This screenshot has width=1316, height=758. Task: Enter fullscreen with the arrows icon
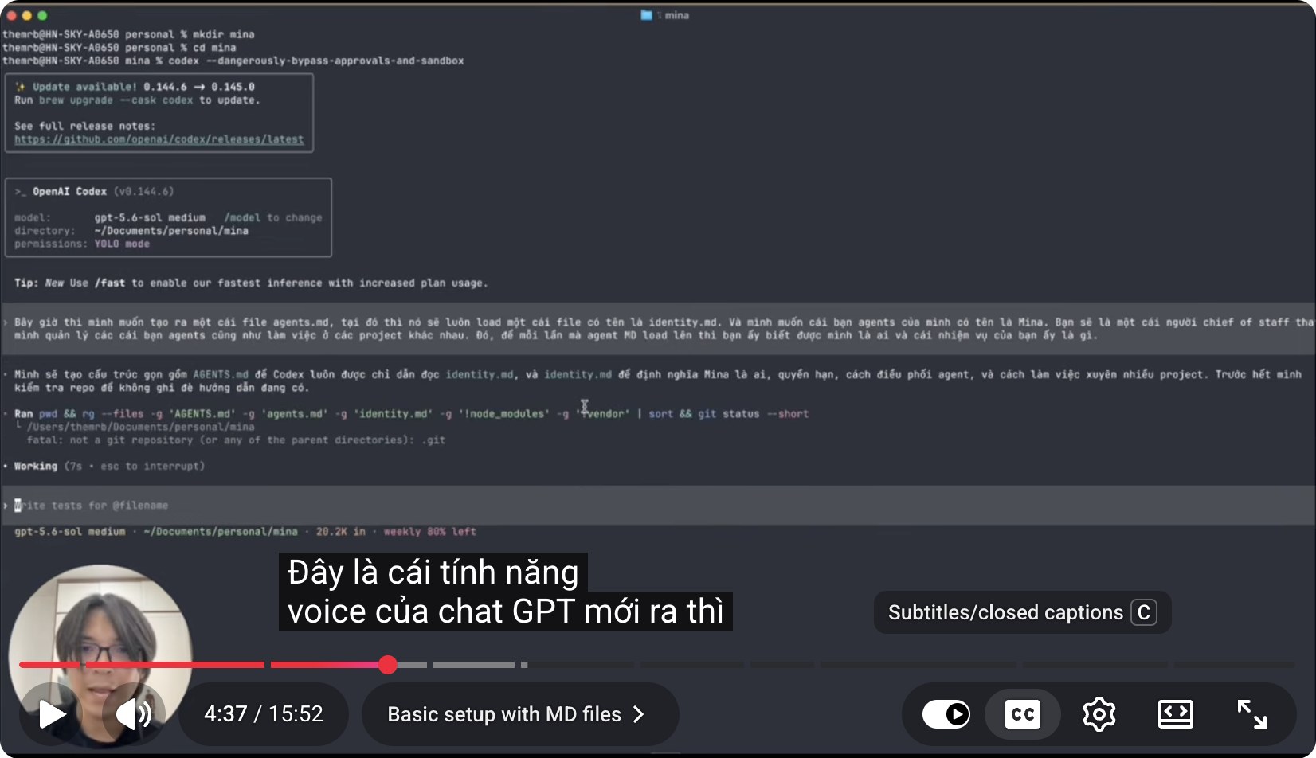pos(1252,714)
